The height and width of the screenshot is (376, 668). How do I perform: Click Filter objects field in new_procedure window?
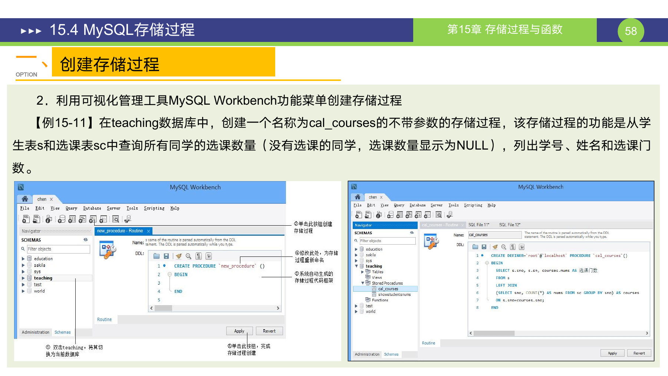58,249
